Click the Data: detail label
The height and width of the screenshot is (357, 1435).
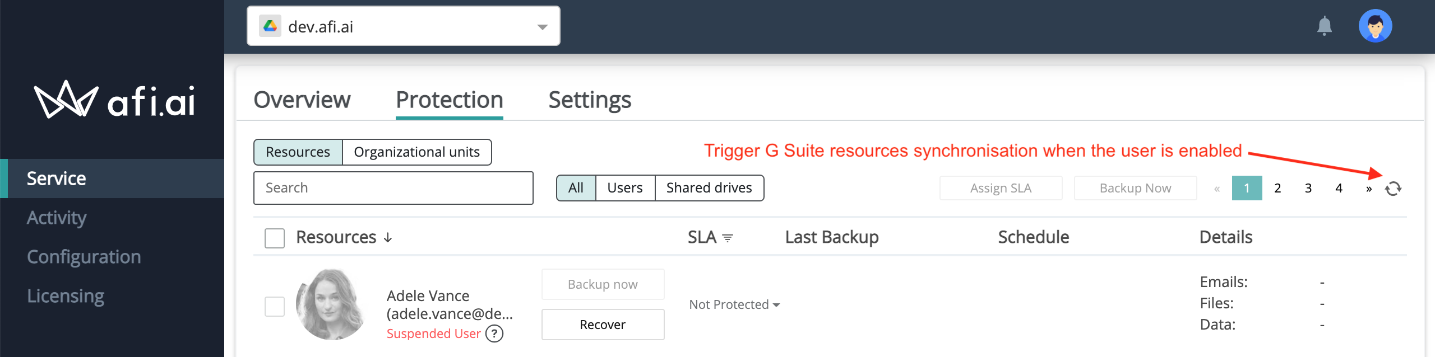tap(1218, 325)
